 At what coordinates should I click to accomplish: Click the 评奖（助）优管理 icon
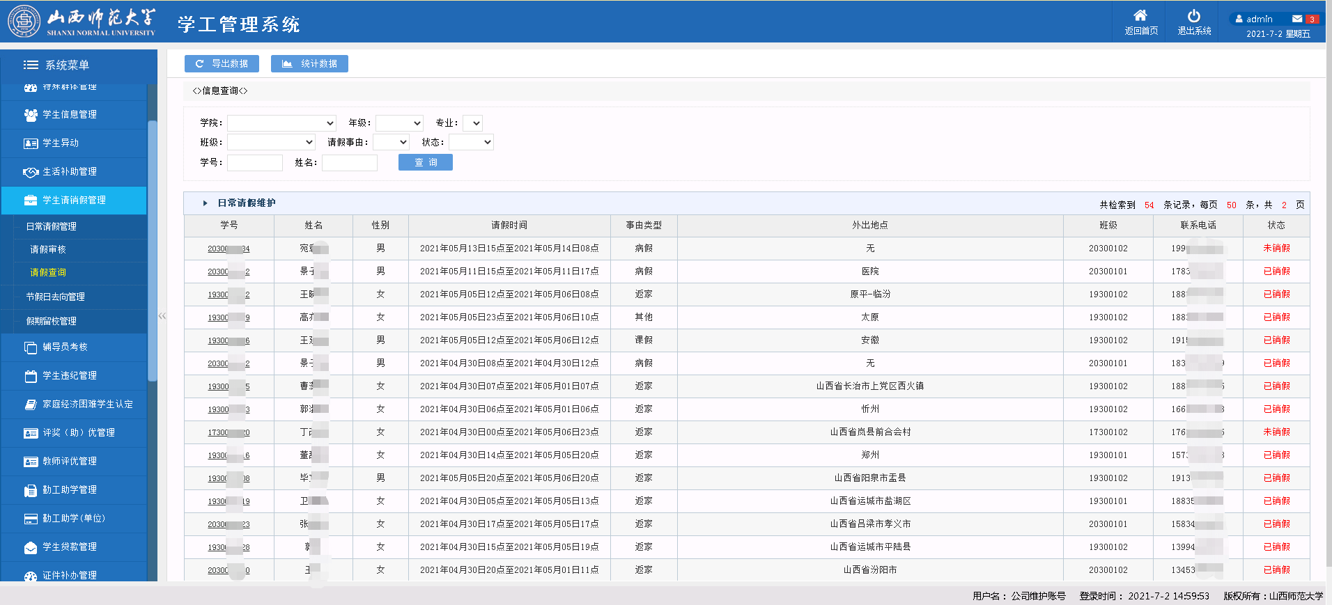[x=31, y=433]
